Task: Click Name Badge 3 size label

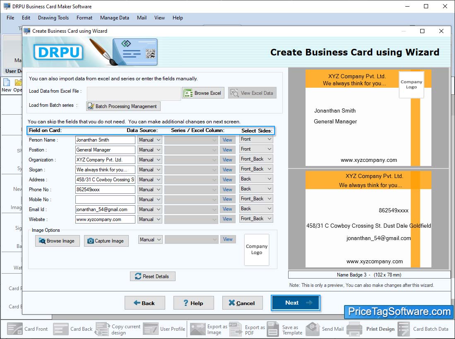Action: point(369,274)
